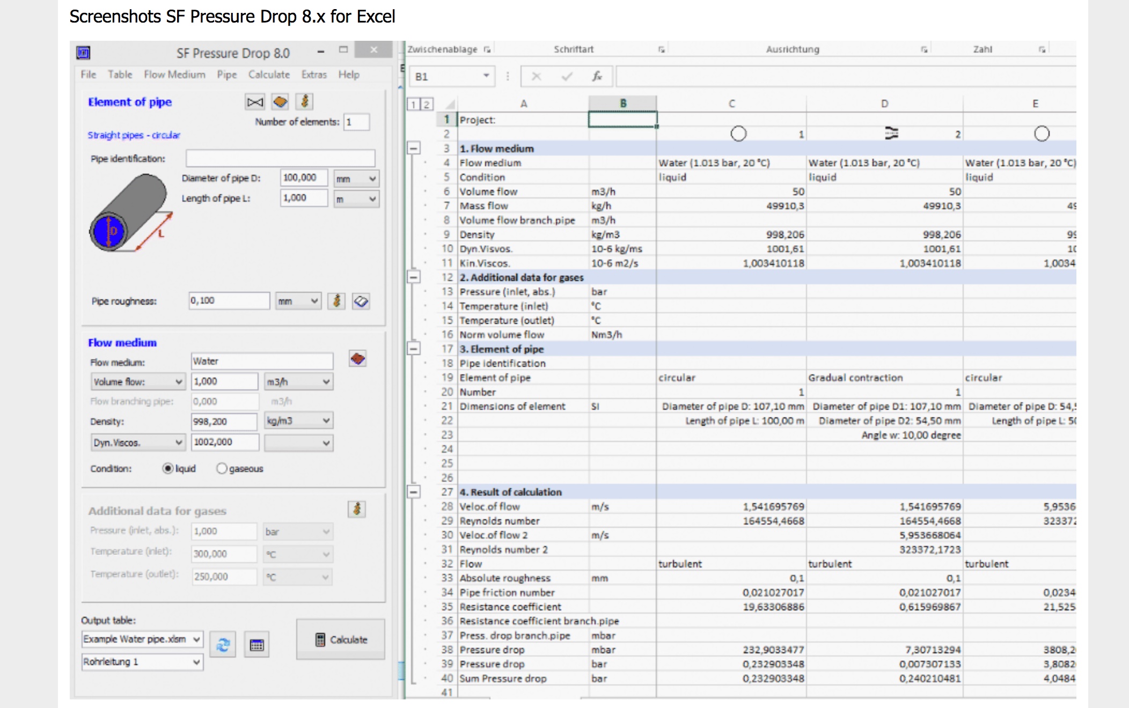The image size is (1129, 708).
Task: Open the Dyn.Viscos. type dropdown
Action: [138, 442]
